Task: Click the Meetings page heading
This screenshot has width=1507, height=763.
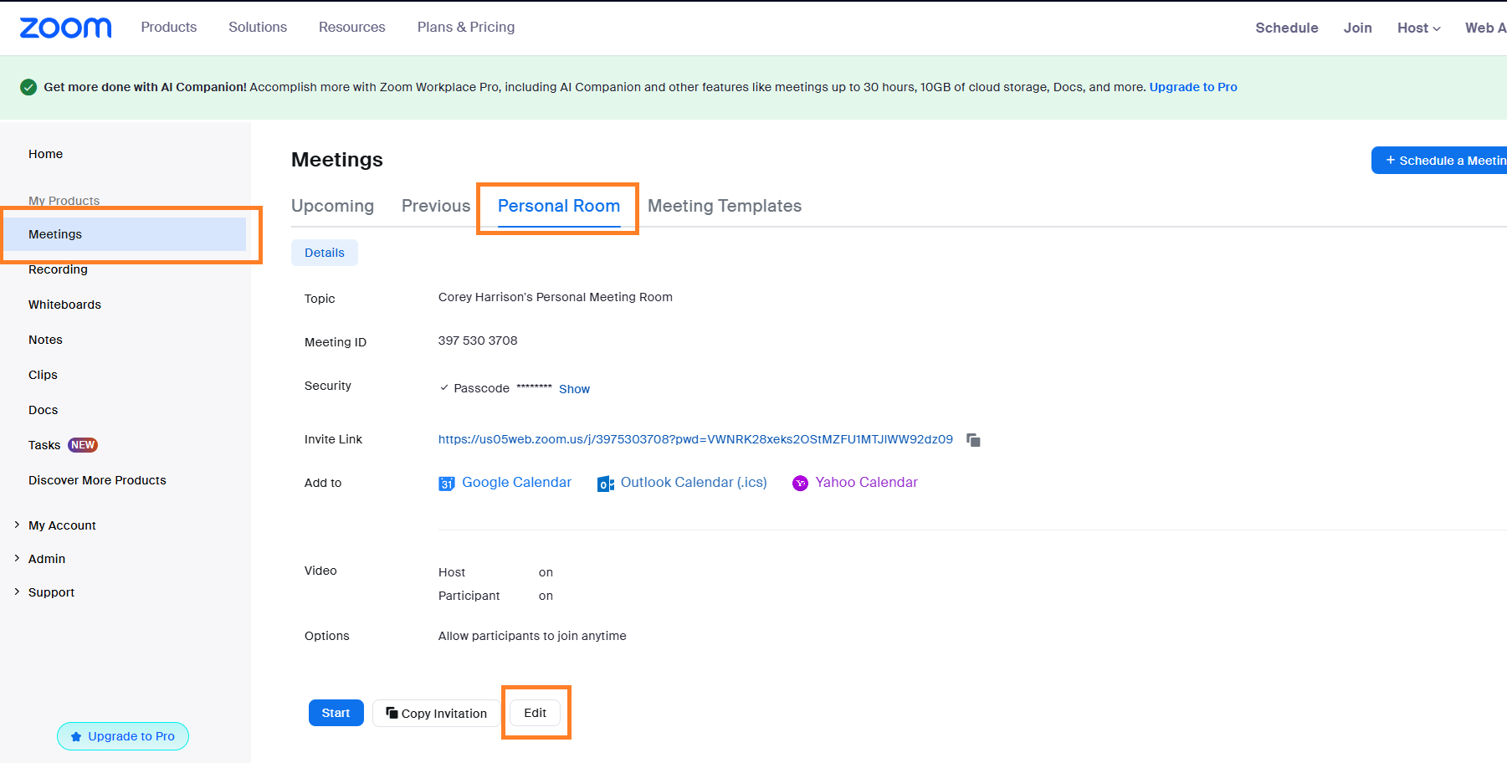Action: (x=337, y=160)
